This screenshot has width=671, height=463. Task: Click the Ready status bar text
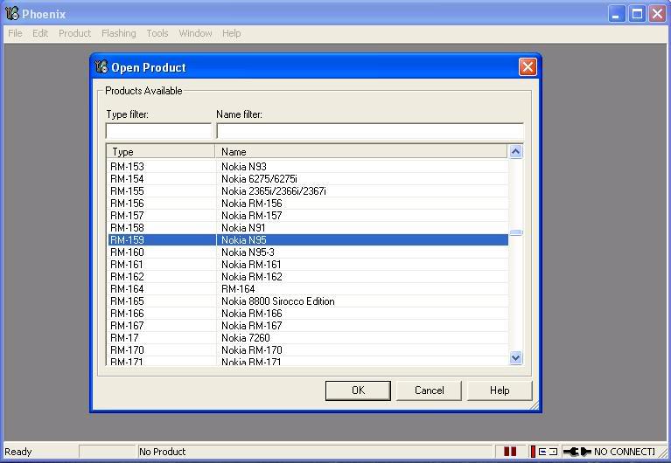coord(18,452)
